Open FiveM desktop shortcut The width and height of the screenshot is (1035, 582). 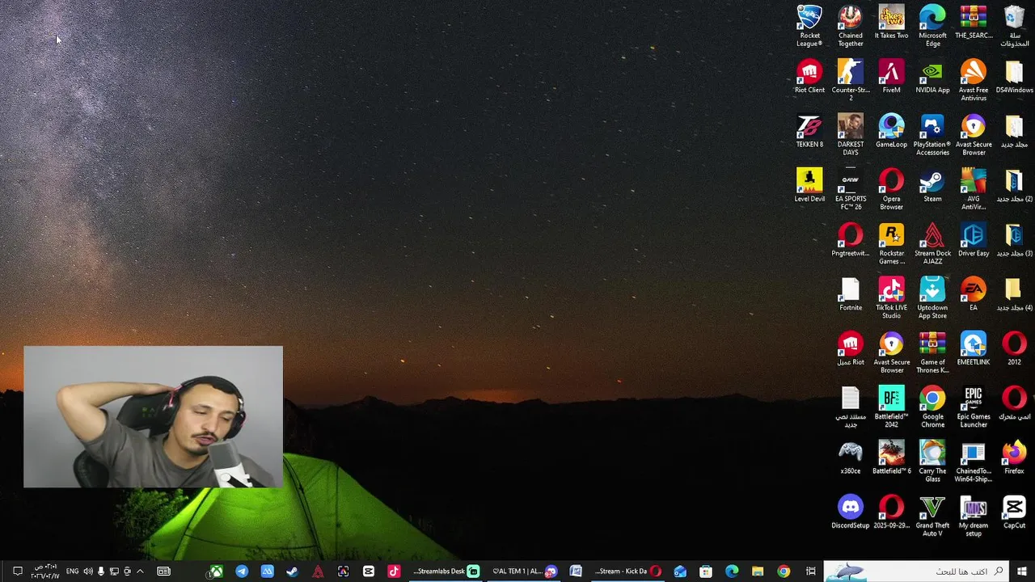click(891, 76)
